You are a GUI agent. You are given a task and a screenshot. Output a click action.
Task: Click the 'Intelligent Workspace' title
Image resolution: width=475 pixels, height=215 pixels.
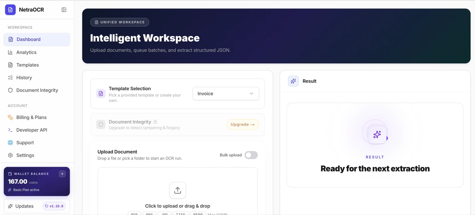[145, 38]
